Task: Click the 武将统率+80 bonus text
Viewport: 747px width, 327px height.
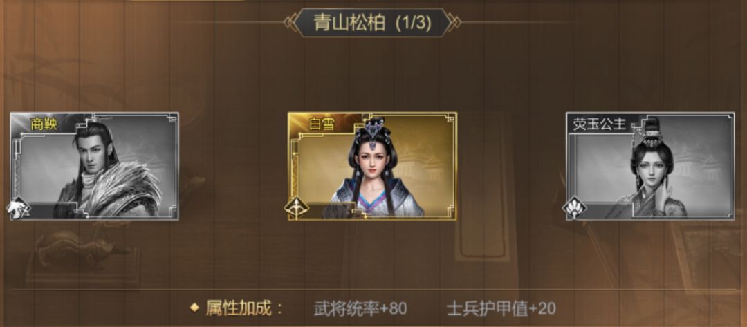Action: click(x=360, y=308)
